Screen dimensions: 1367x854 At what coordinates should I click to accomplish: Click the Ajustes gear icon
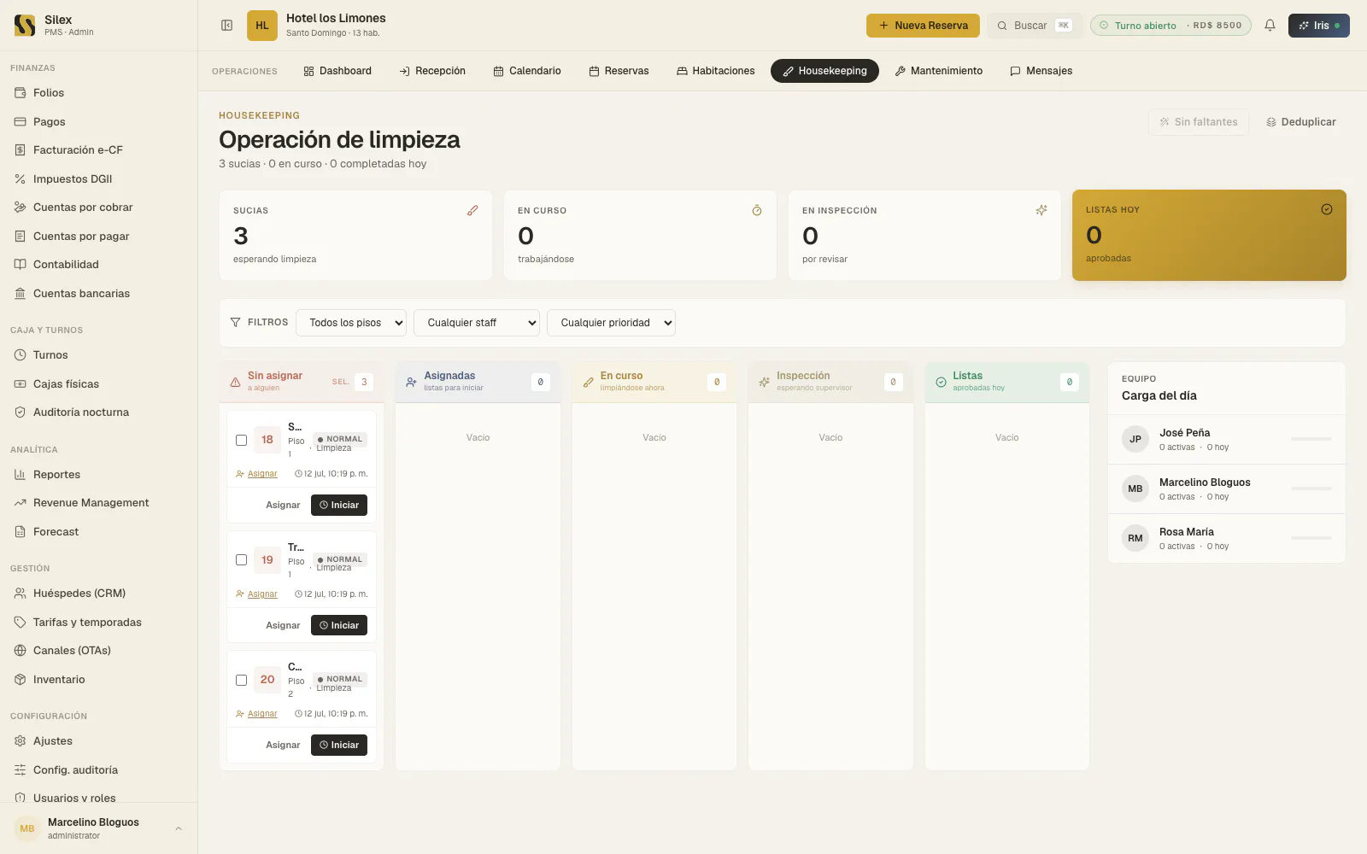tap(20, 741)
